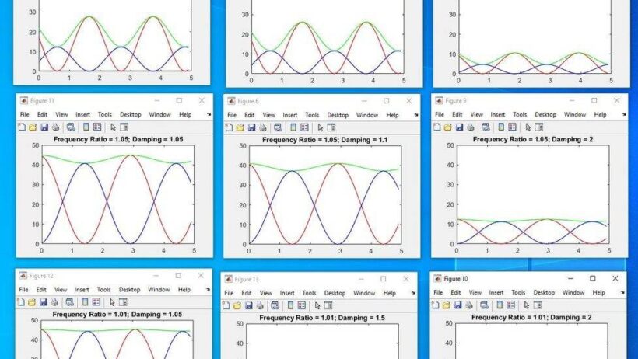Click Window in Figure 11 menu bar
The height and width of the screenshot is (359, 638).
point(159,115)
